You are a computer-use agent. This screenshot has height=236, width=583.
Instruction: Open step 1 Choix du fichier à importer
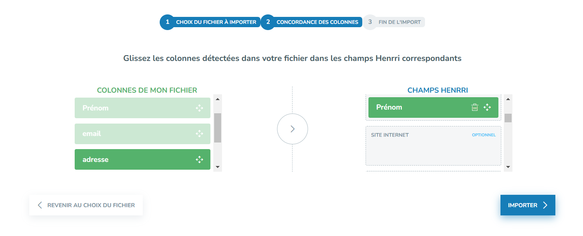point(210,22)
